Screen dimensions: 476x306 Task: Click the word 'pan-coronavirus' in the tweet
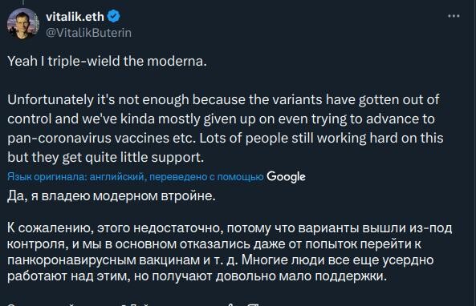tap(59, 139)
